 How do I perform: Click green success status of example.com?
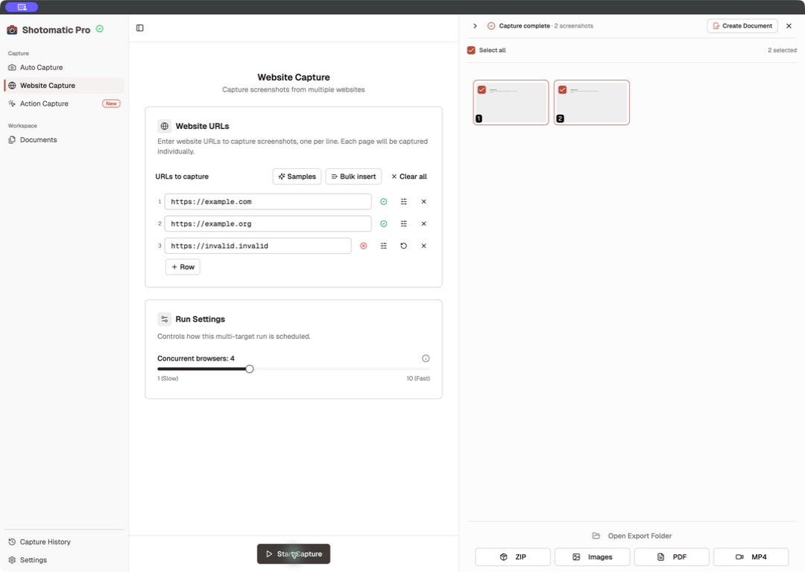click(384, 202)
